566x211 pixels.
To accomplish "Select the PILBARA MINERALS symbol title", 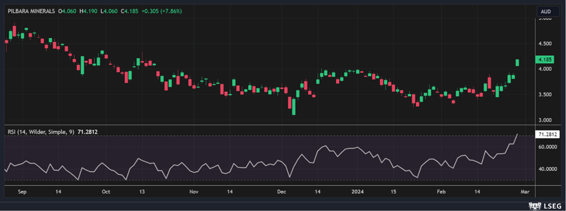I will pyautogui.click(x=31, y=12).
